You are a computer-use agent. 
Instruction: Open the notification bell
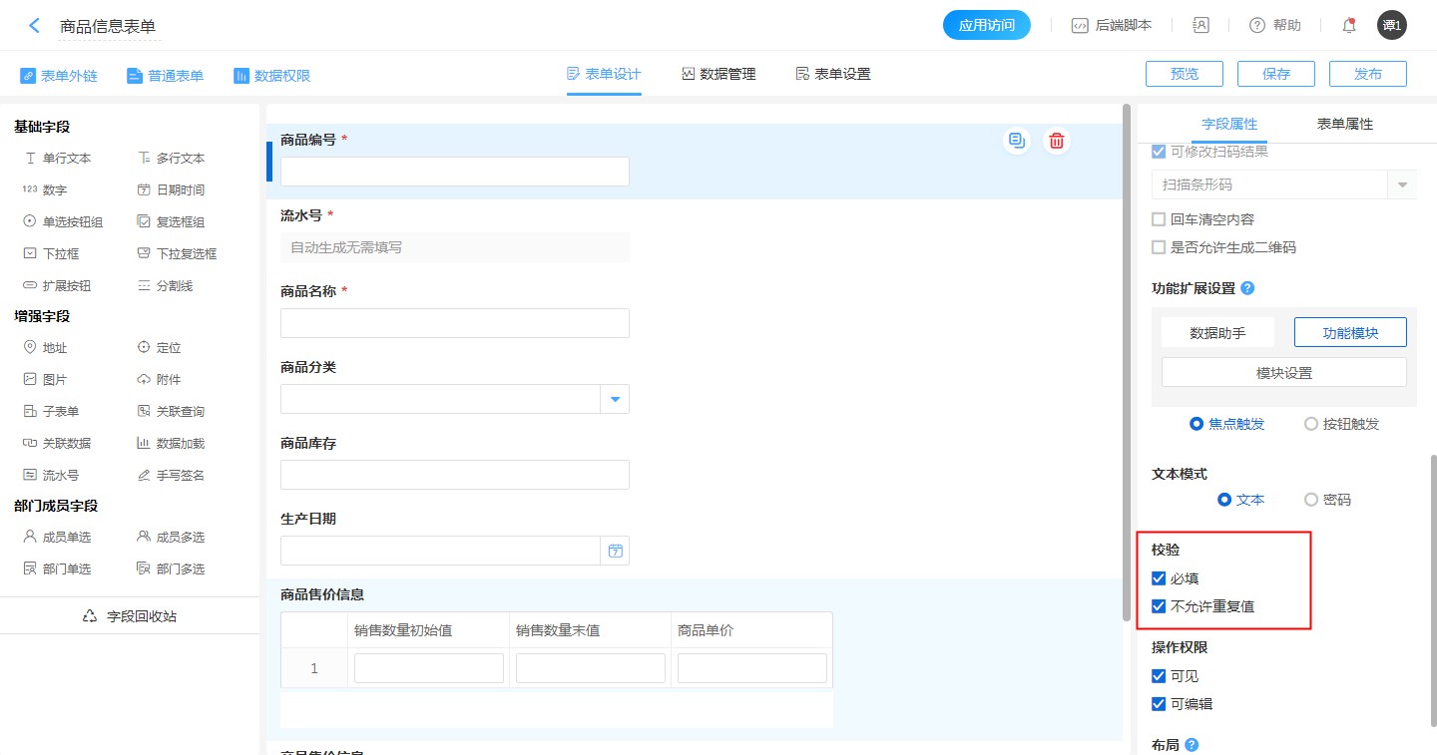click(x=1348, y=26)
